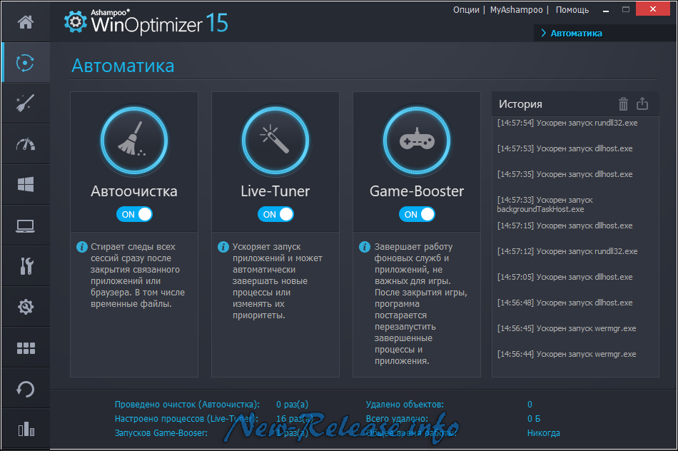This screenshot has height=451, width=678.
Task: Open the speedometer performance sidebar icon
Action: [x=26, y=144]
